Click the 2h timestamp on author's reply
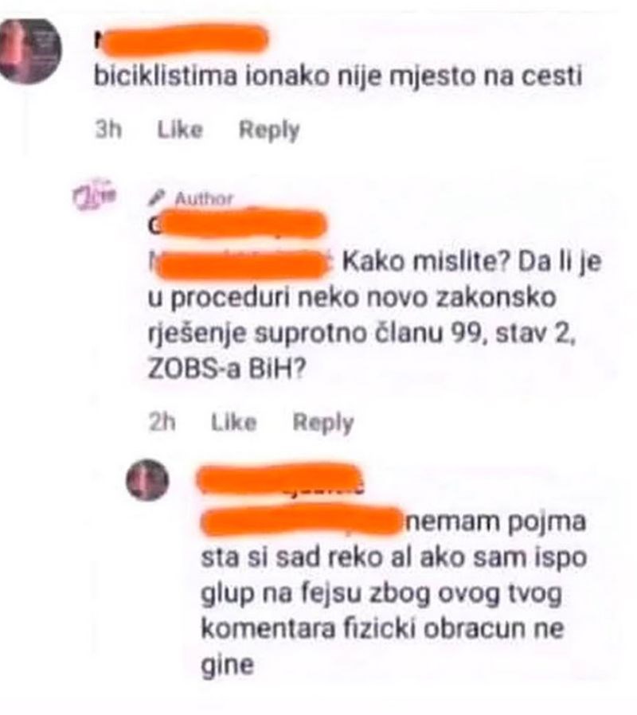The width and height of the screenshot is (637, 715). pyautogui.click(x=162, y=422)
